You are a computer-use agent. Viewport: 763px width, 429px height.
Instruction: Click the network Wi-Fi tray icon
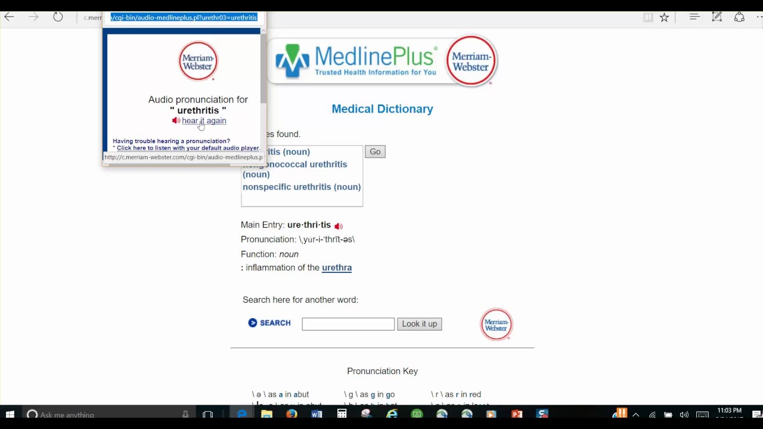[x=652, y=415]
